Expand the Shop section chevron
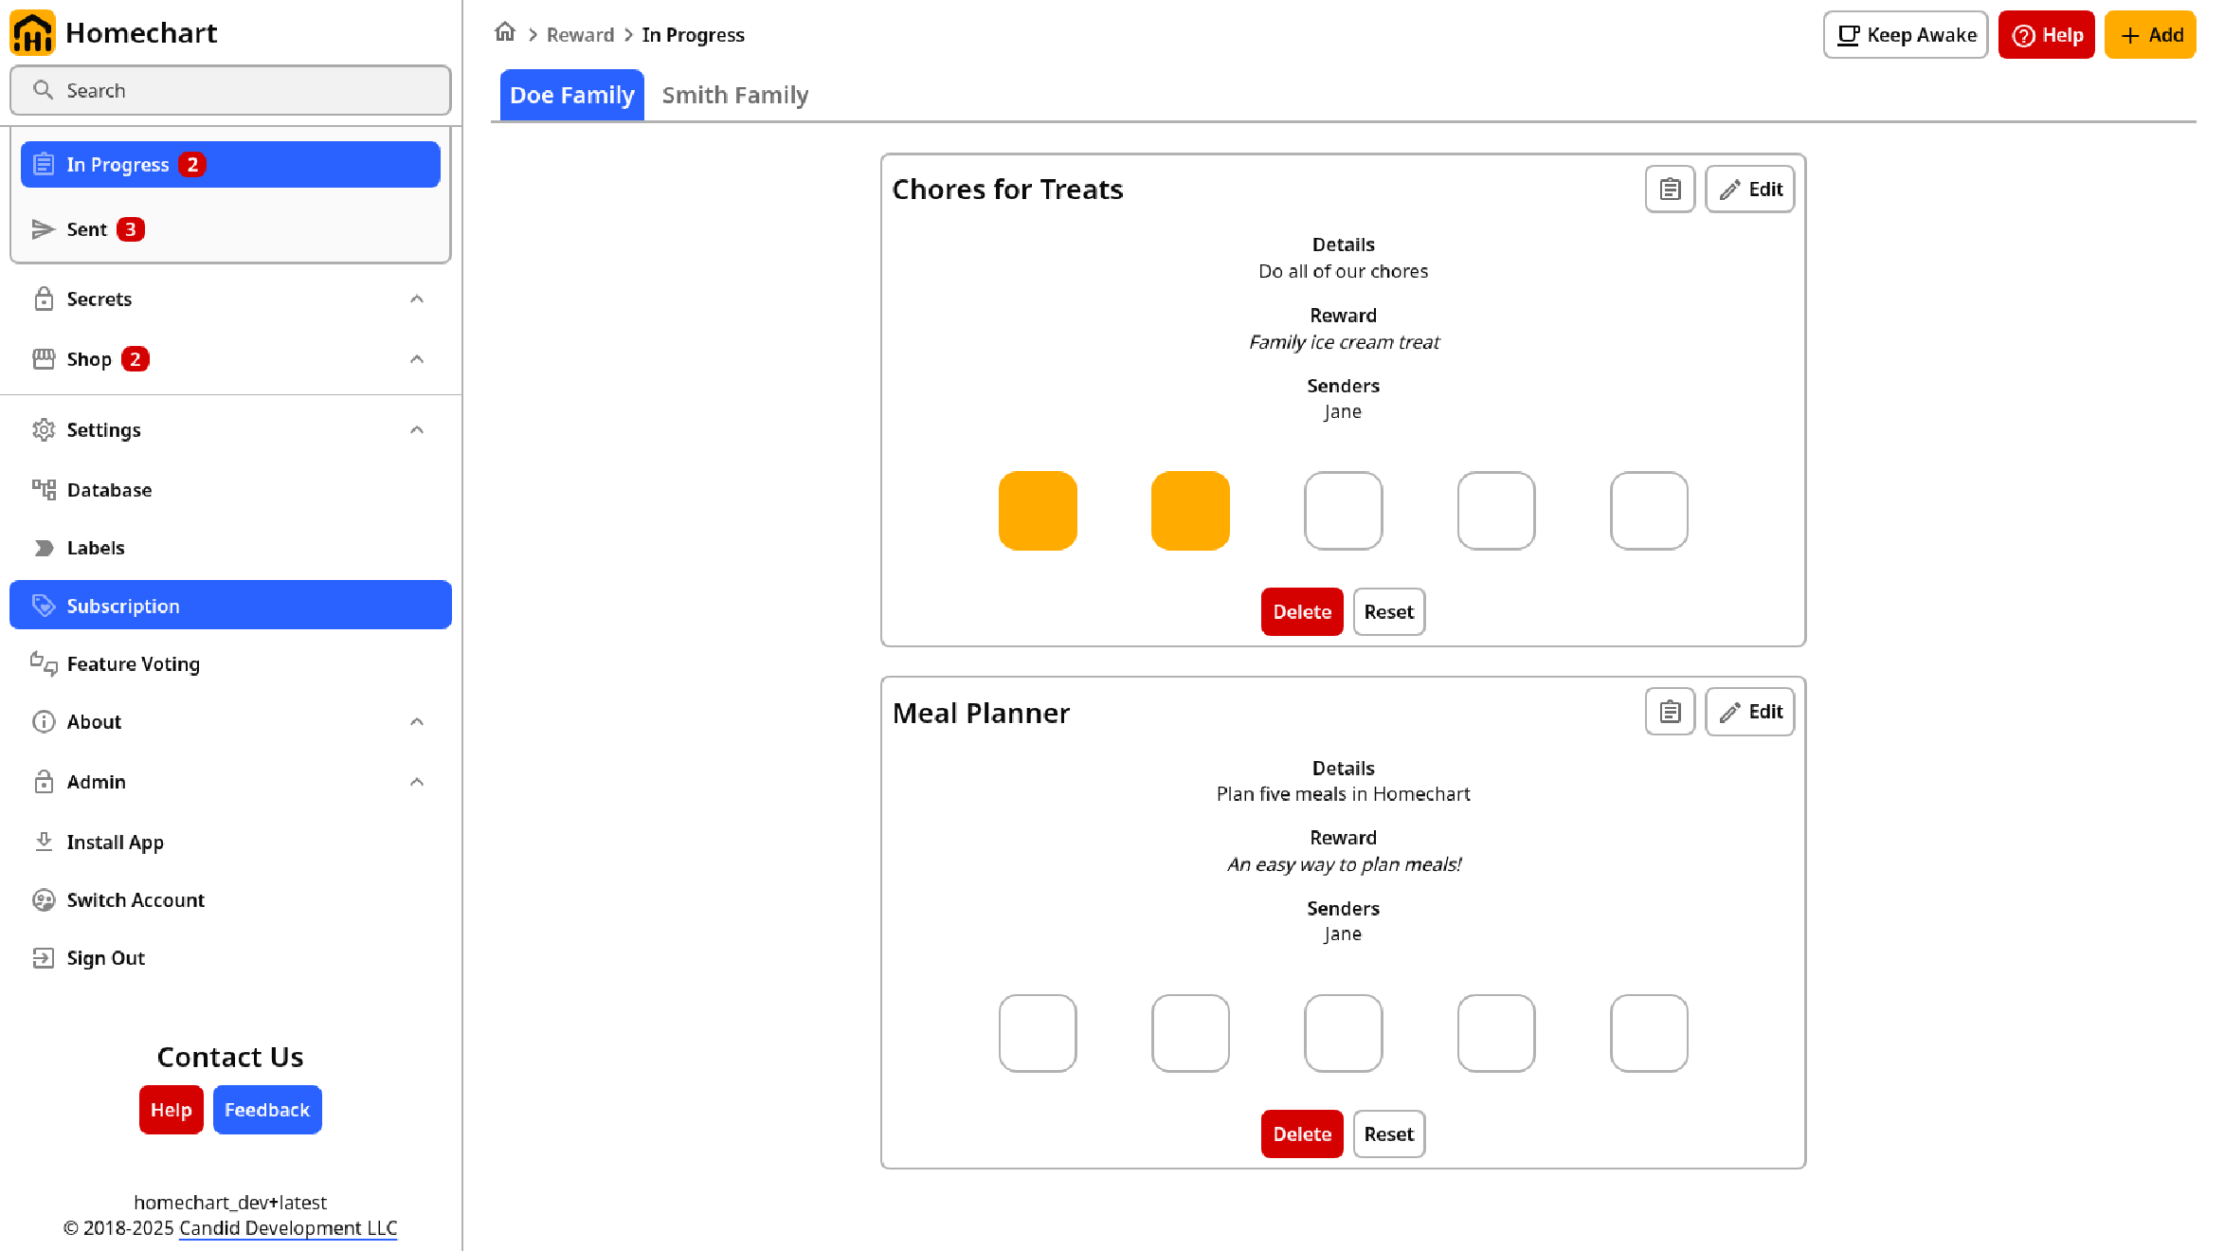Viewport: 2224px width, 1251px height. (x=417, y=359)
